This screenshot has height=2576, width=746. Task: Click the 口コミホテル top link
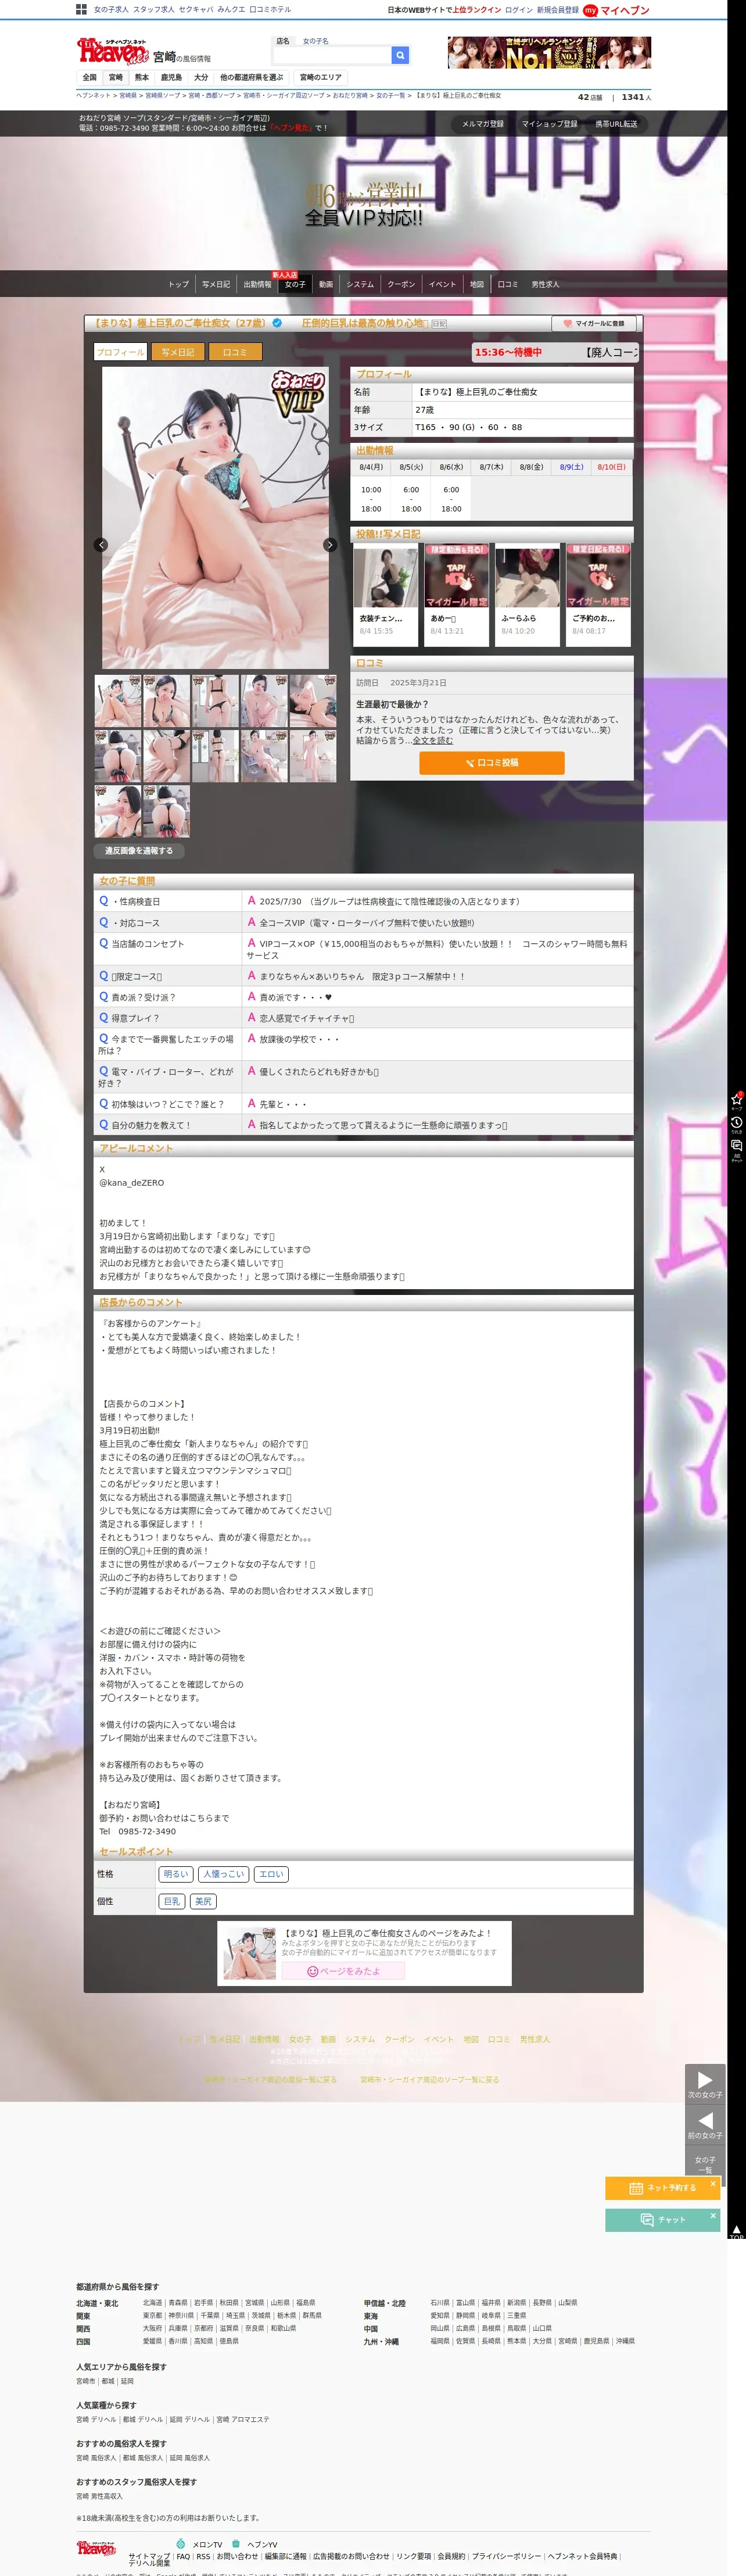(x=270, y=10)
